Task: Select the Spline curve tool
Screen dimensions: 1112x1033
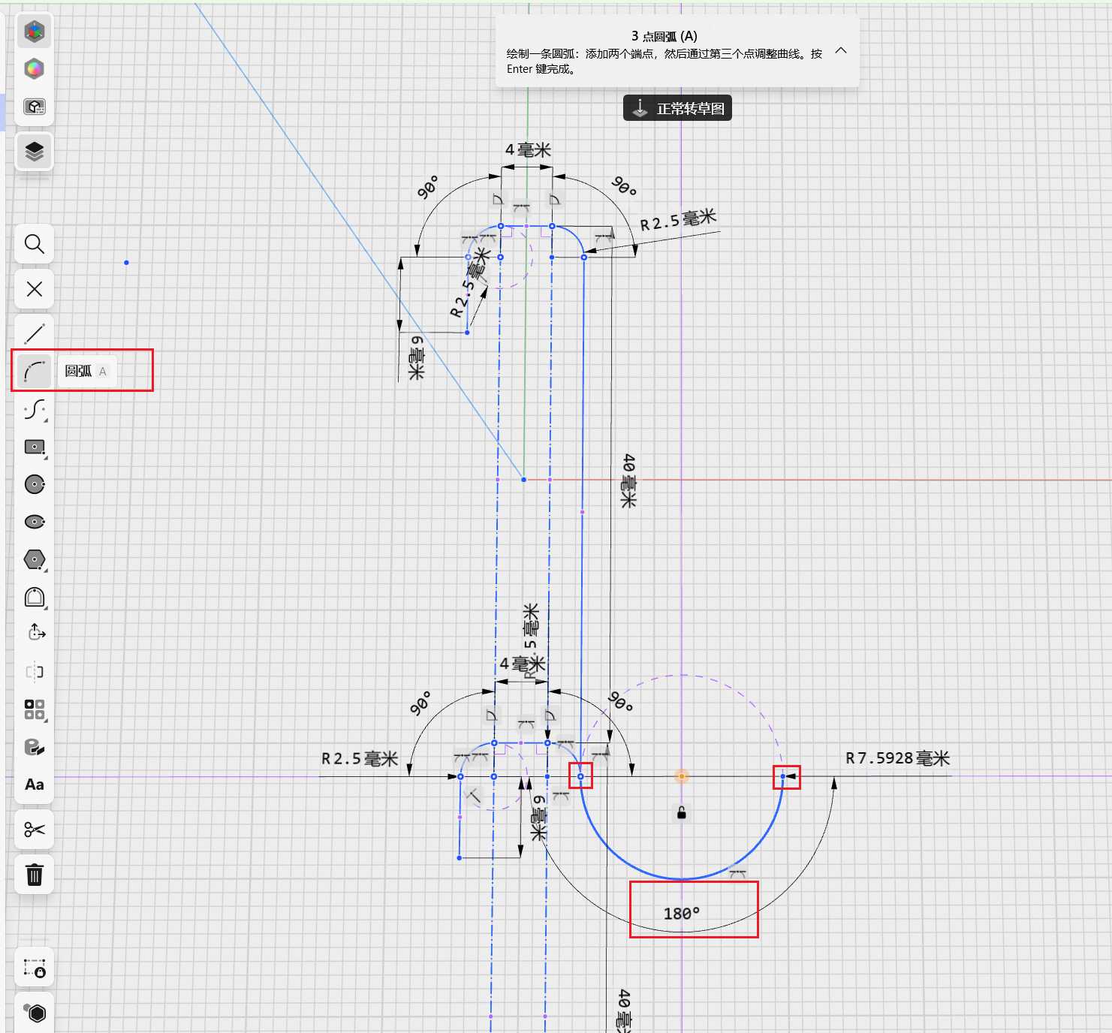Action: point(35,409)
